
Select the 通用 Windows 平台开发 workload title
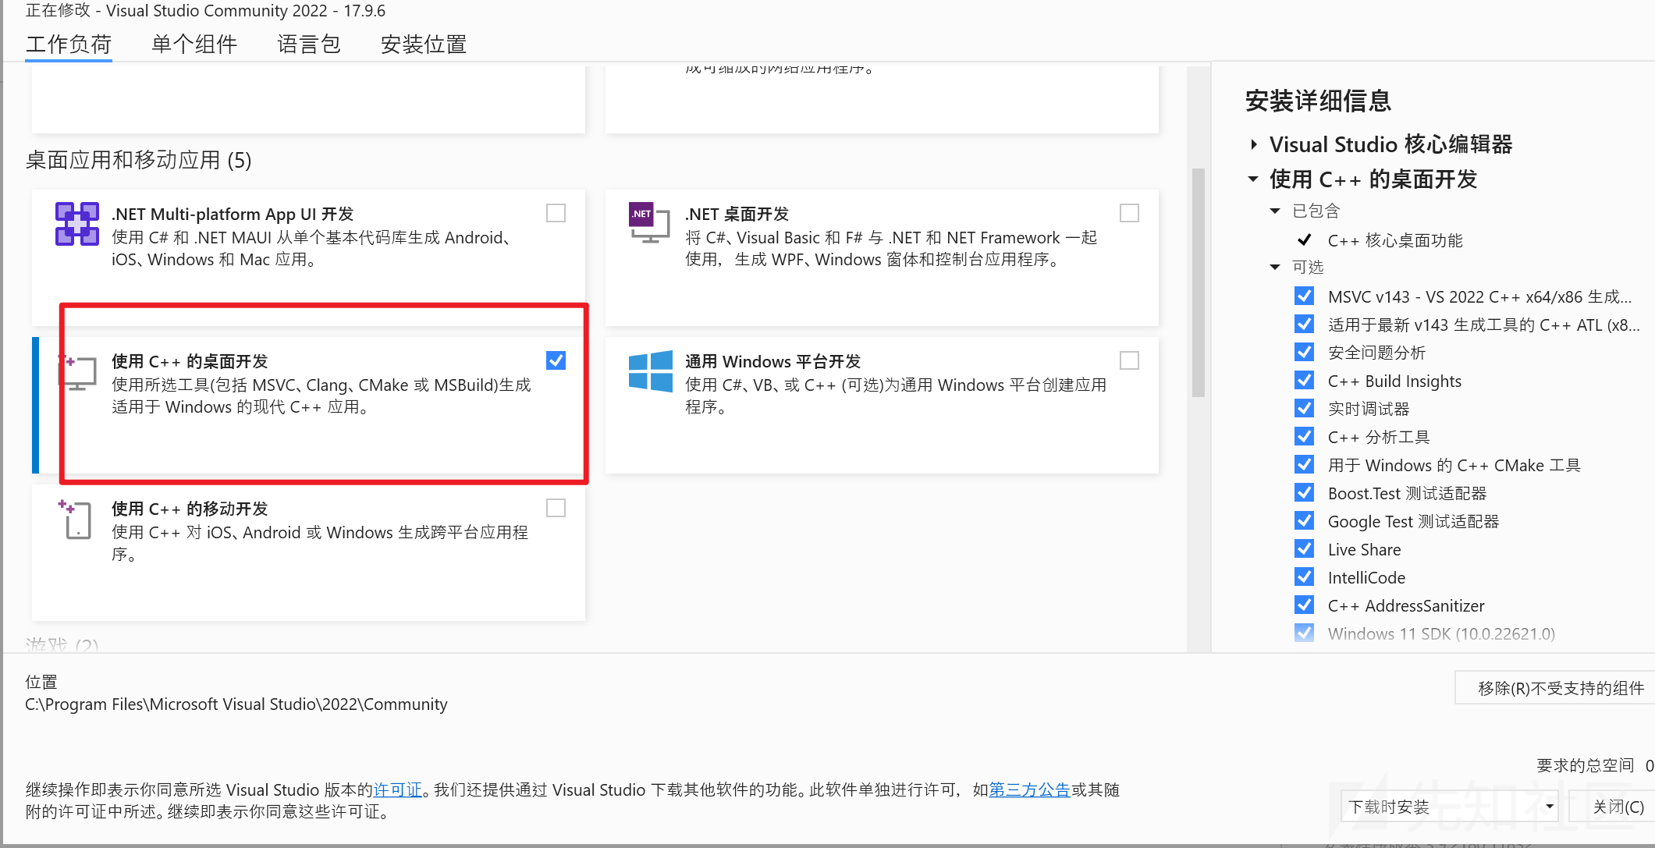click(773, 361)
